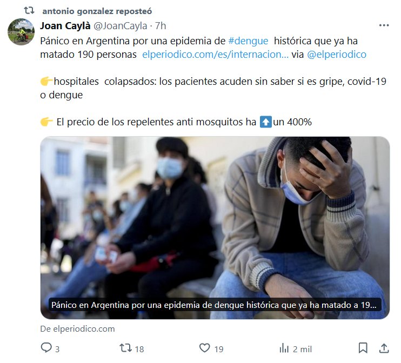Click the 'De elperiodico.com' source text
Viewport: 401px width, 363px height.
coord(77,329)
